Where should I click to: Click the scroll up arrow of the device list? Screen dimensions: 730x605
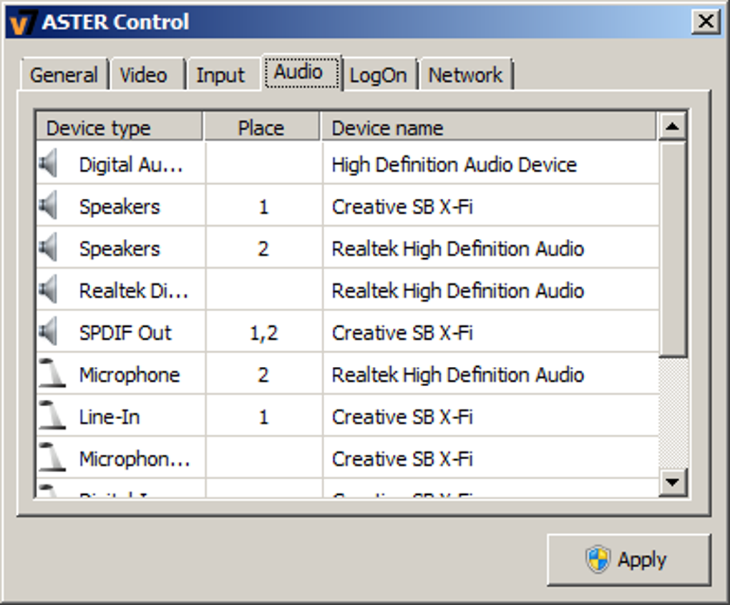coord(672,127)
